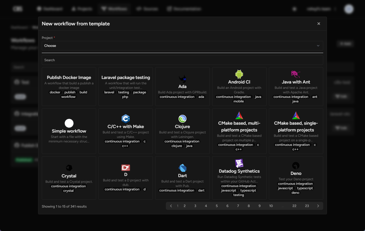The width and height of the screenshot is (365, 231).
Task: Click the Datadog Synthetics dog icon
Action: pyautogui.click(x=239, y=163)
